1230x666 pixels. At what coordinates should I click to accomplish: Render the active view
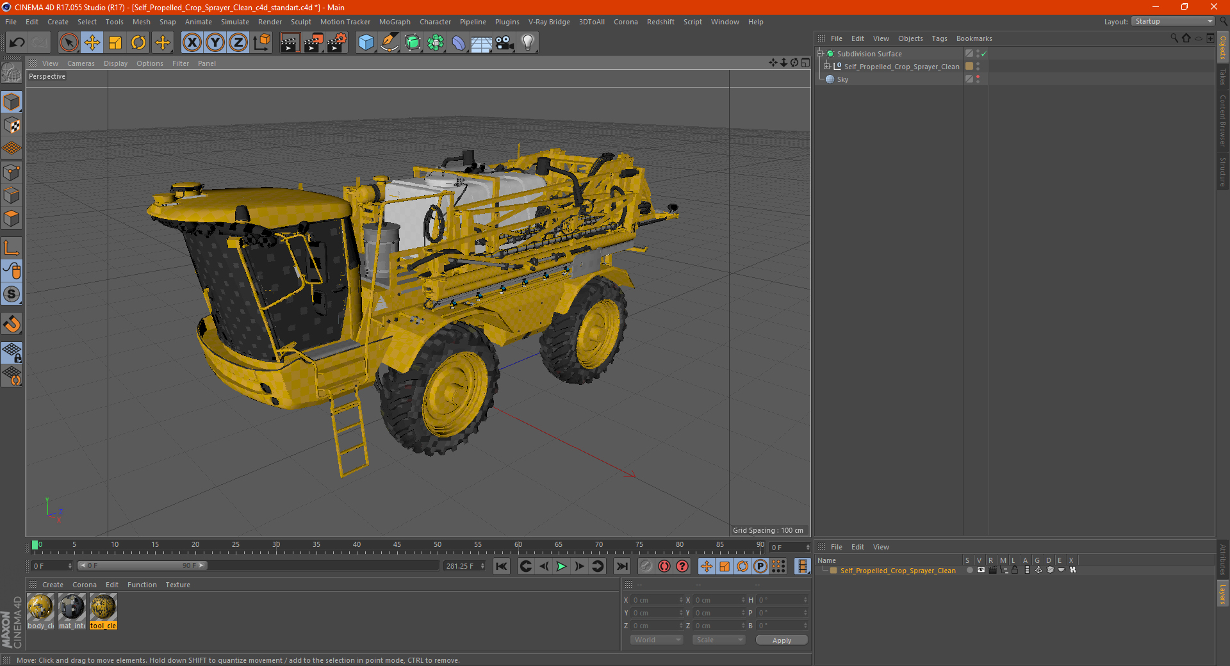290,43
